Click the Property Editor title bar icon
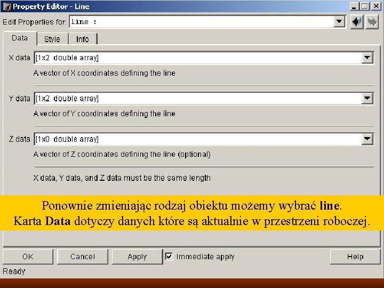The image size is (384, 288). tap(6, 6)
